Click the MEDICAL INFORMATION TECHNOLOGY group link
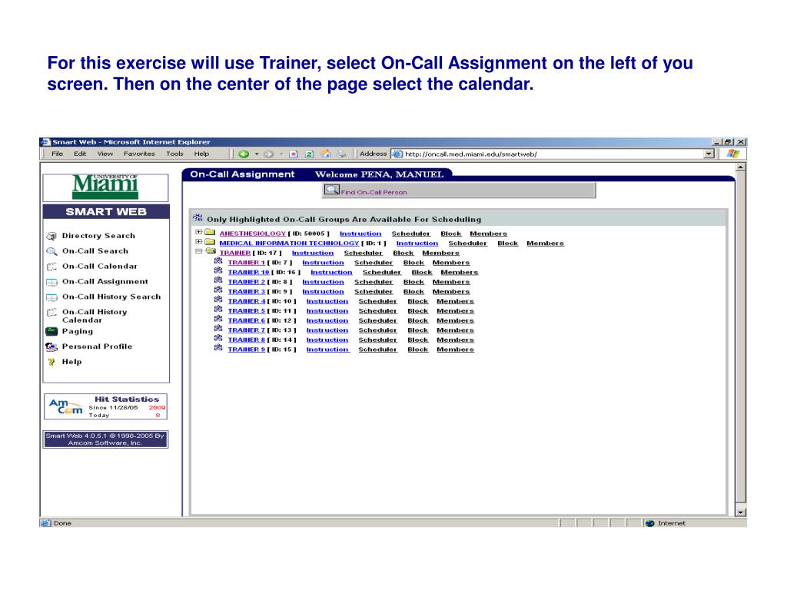The image size is (787, 590). click(289, 244)
